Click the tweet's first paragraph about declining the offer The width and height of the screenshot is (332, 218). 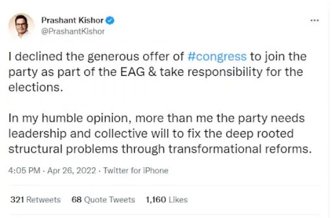click(156, 71)
